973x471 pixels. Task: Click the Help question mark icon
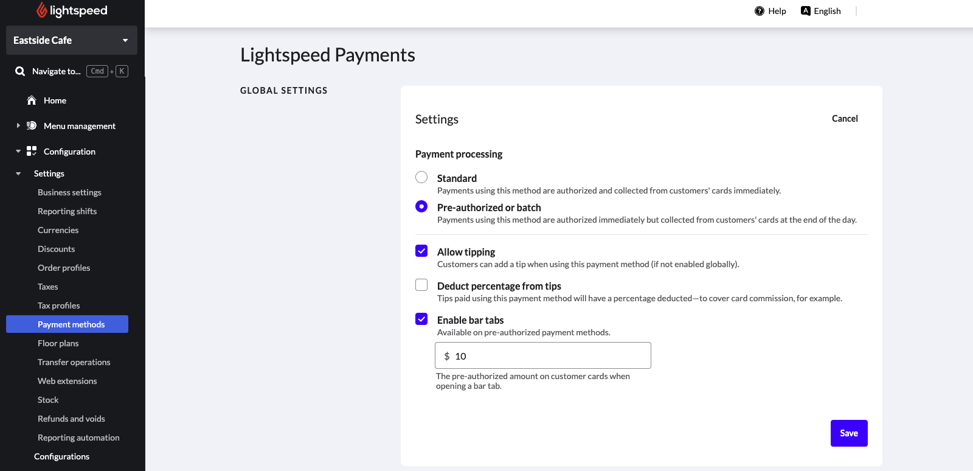pyautogui.click(x=760, y=11)
